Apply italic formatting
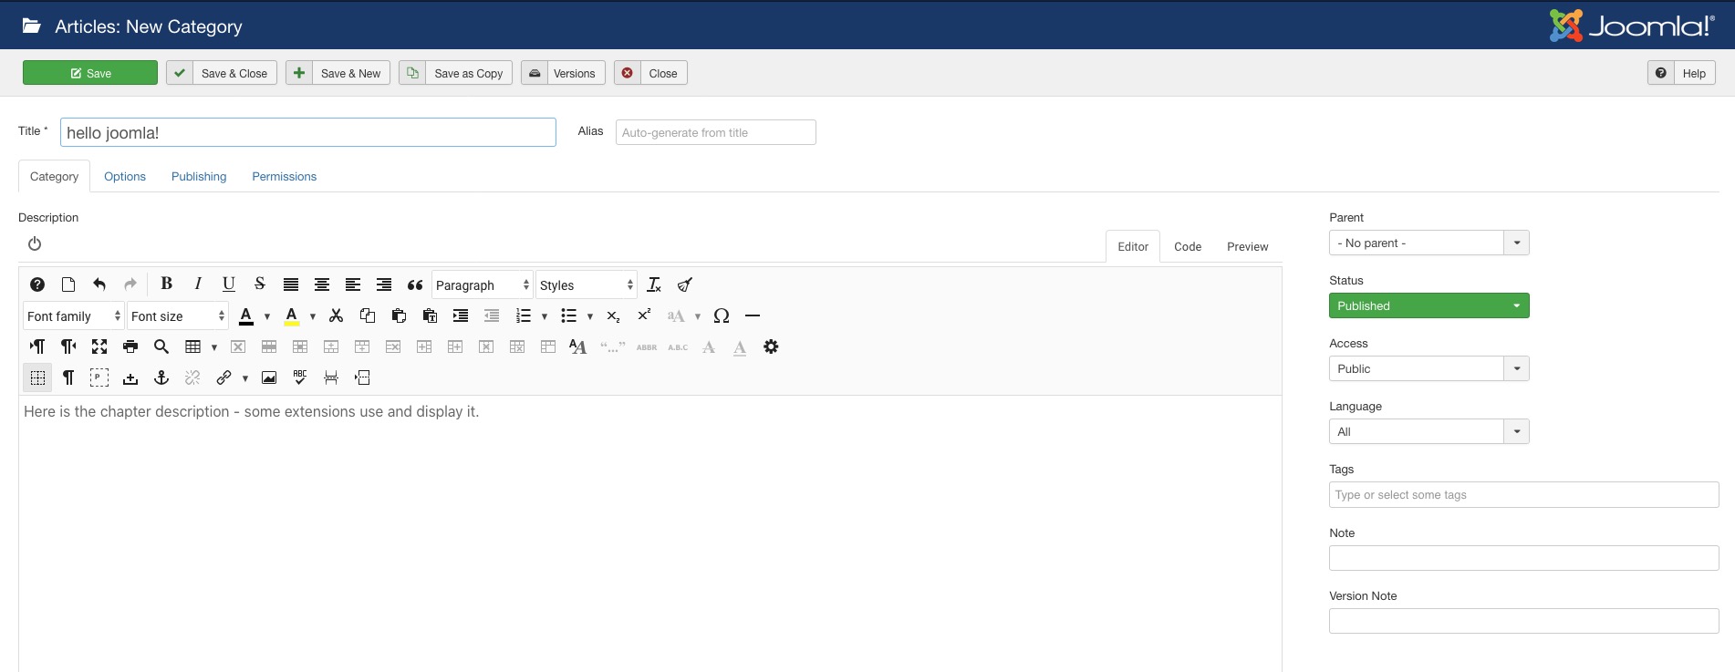This screenshot has height=672, width=1735. point(198,284)
